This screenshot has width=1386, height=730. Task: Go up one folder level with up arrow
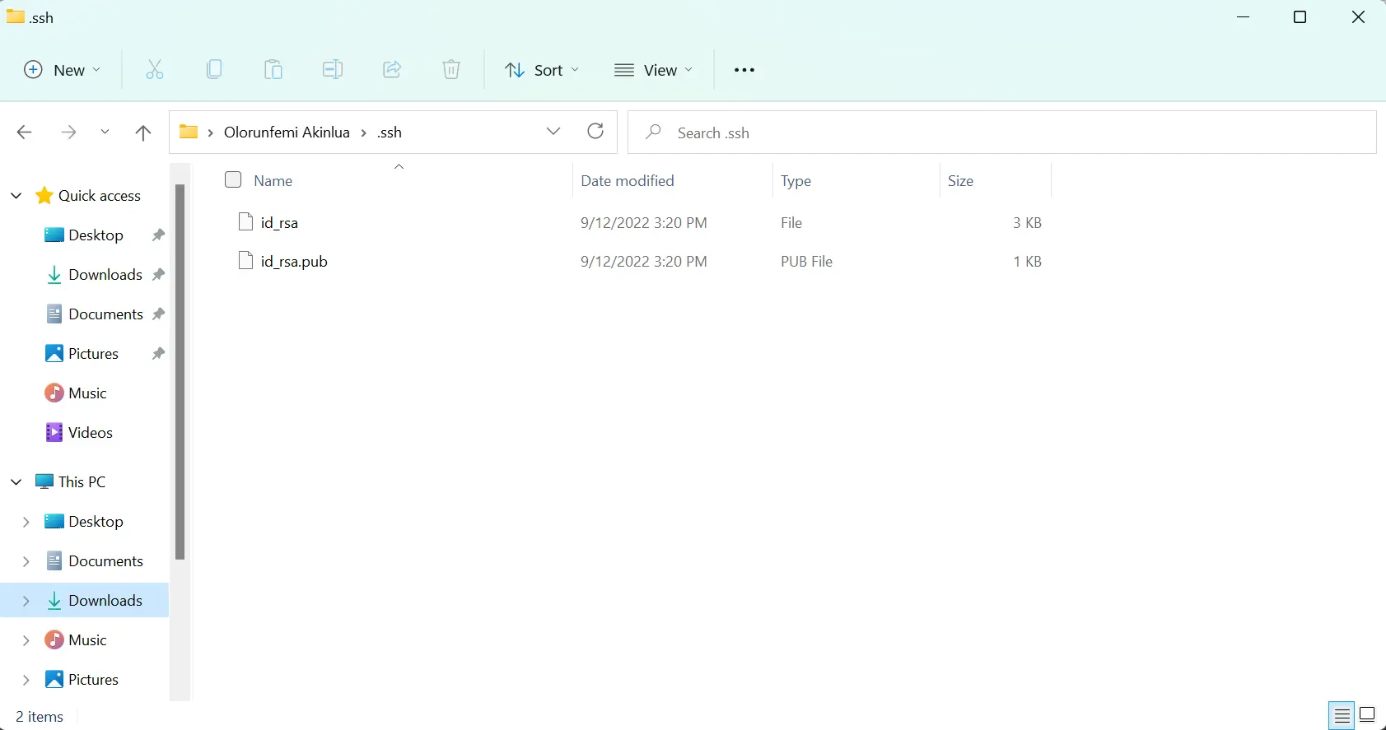[x=143, y=133]
